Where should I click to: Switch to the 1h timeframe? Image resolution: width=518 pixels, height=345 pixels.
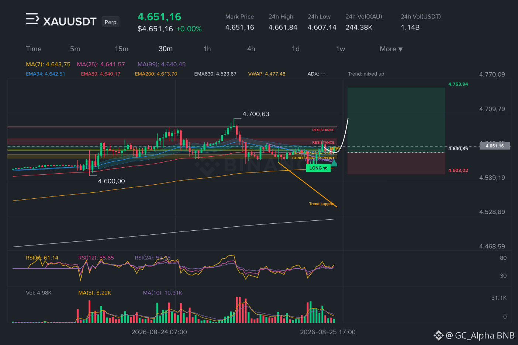pos(207,49)
